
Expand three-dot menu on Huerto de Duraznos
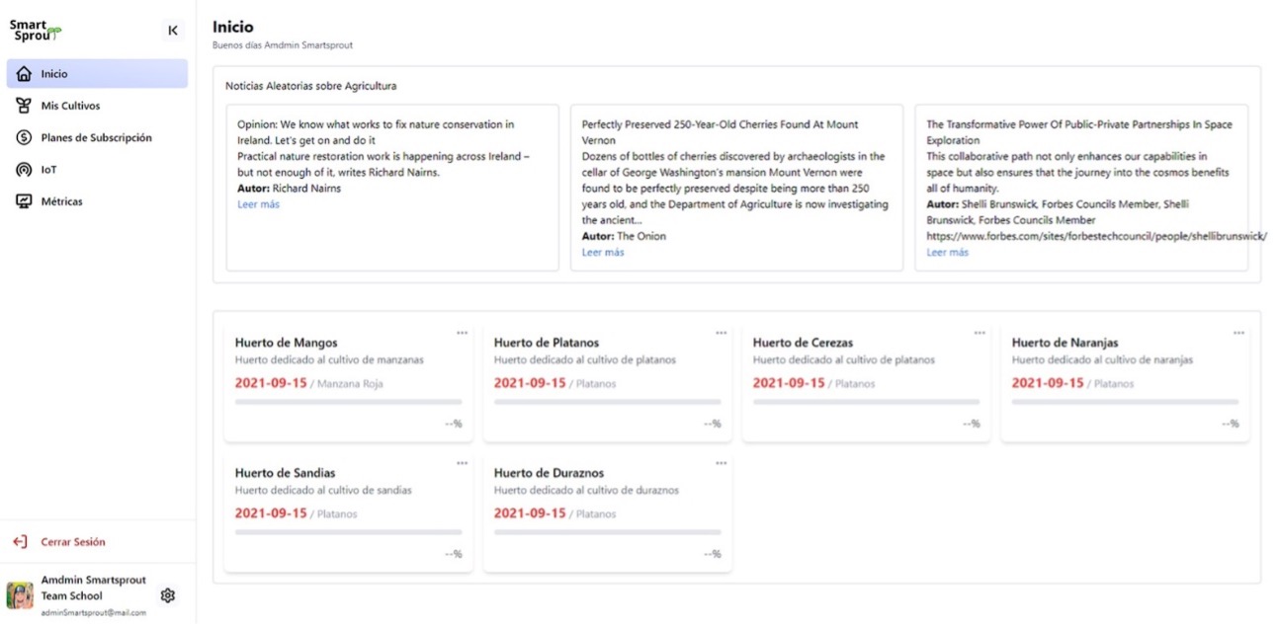click(721, 463)
